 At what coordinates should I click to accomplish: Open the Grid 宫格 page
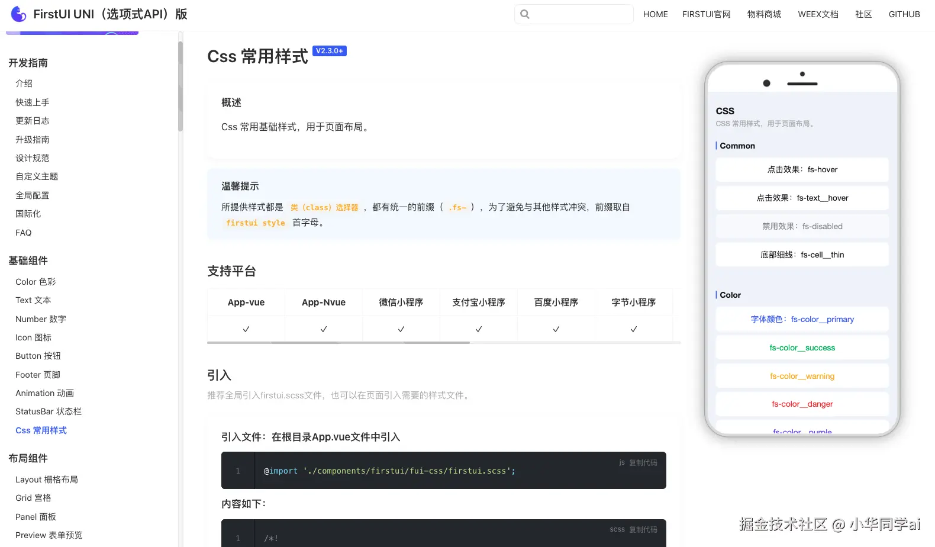tap(33, 498)
